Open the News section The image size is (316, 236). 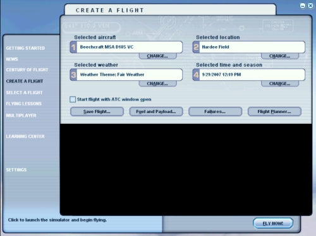point(12,59)
